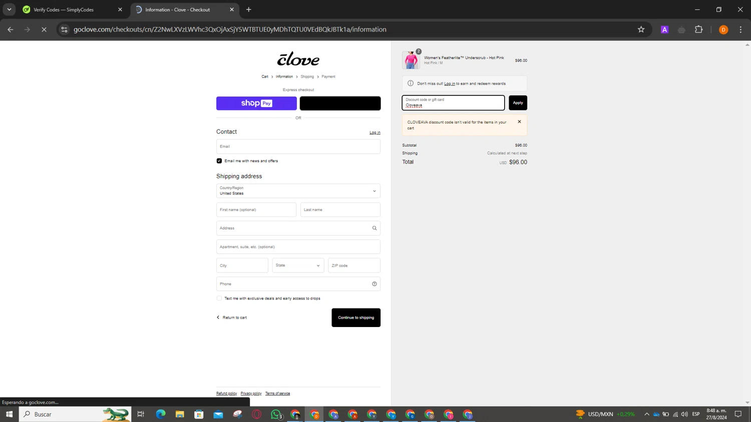751x422 pixels.
Task: Bookmark this page with the star icon
Action: pos(641,29)
